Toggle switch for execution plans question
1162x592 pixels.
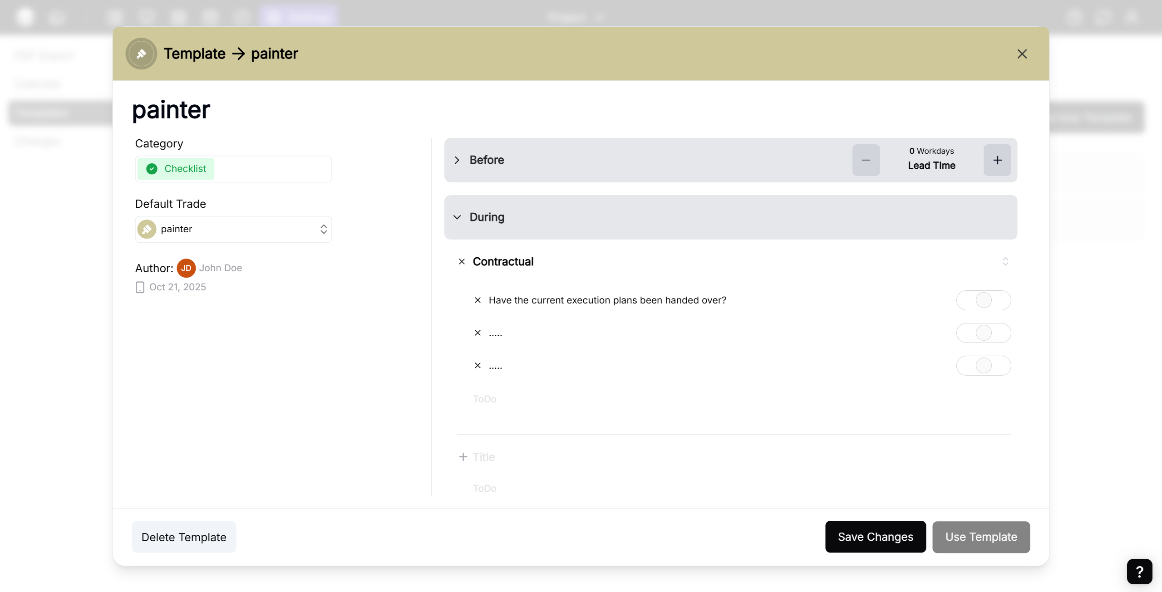pos(983,300)
